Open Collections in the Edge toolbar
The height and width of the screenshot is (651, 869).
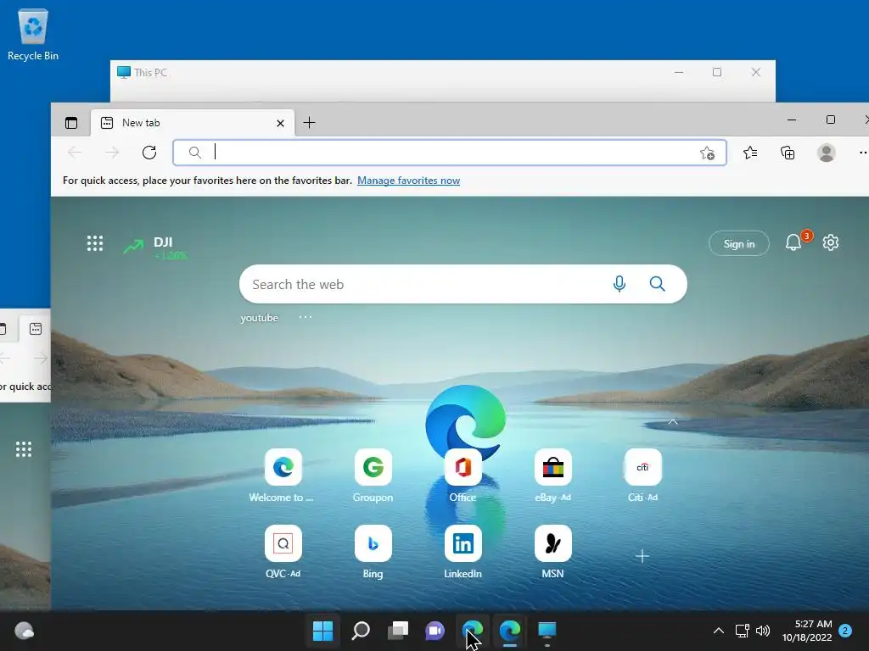click(788, 153)
